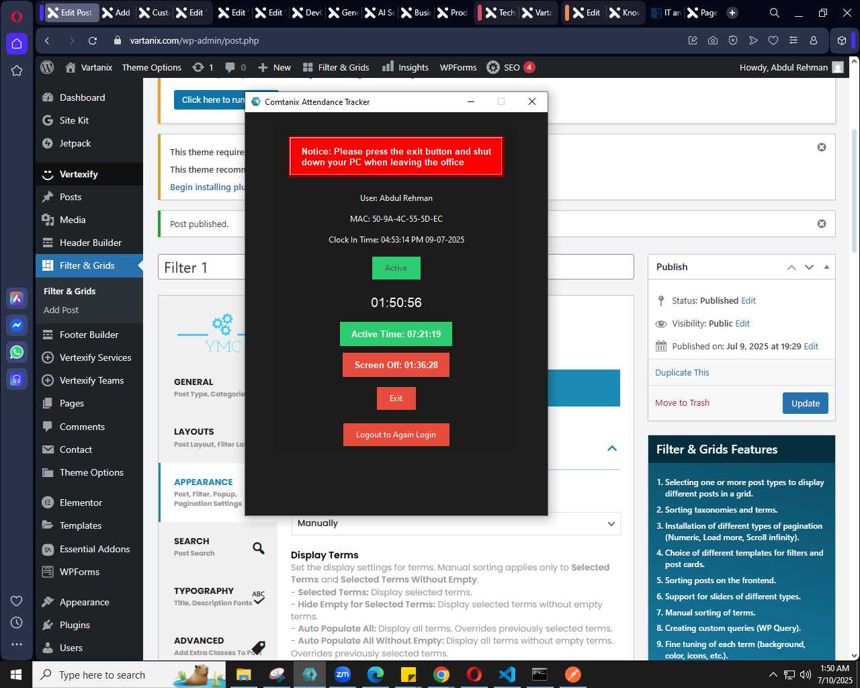Open Sticky Notes from taskbar

pos(408,675)
